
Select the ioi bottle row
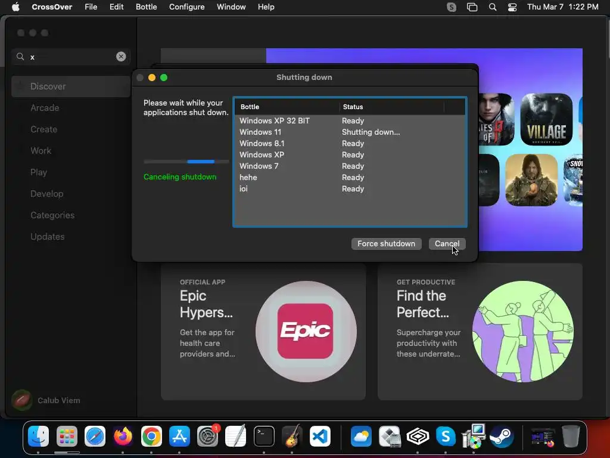[x=350, y=188]
